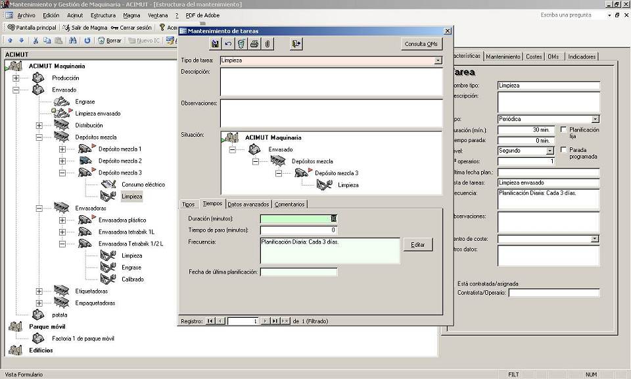Screen dimensions: 631x379
Task: Expand the Envasadora plástico node
Action: point(62,220)
